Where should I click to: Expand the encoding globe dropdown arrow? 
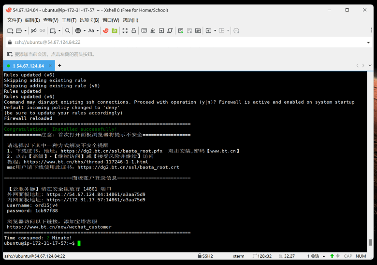(x=85, y=31)
